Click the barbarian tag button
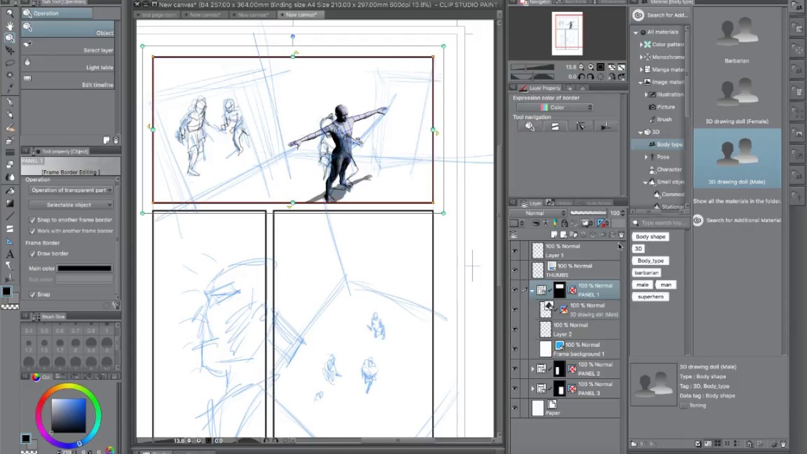This screenshot has height=454, width=807. [x=646, y=272]
